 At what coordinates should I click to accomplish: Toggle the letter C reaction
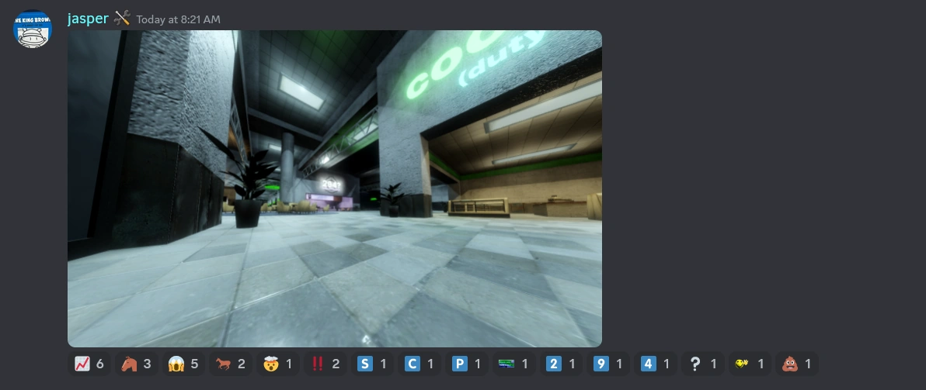420,364
